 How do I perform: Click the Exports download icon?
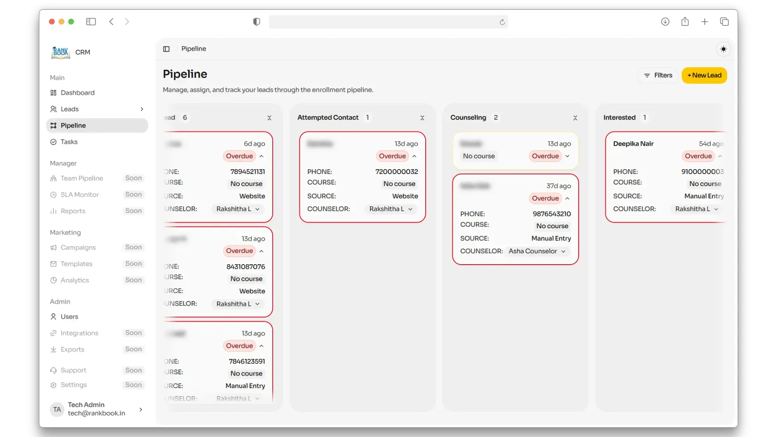[53, 349]
